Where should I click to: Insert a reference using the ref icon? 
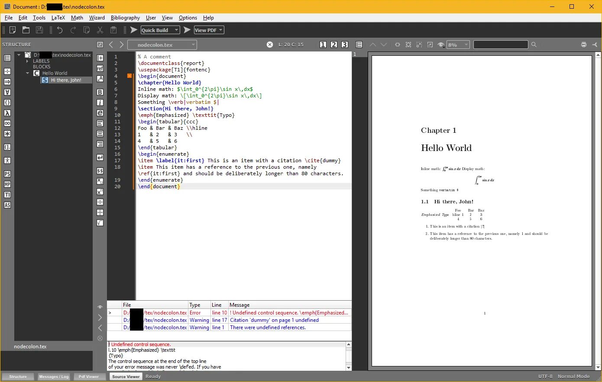tap(100, 68)
